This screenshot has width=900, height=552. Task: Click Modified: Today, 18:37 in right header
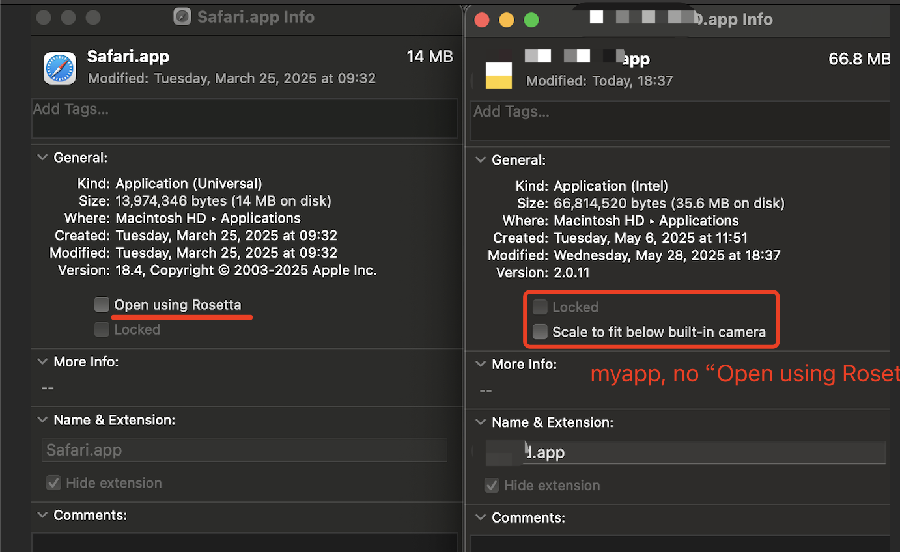(x=599, y=81)
